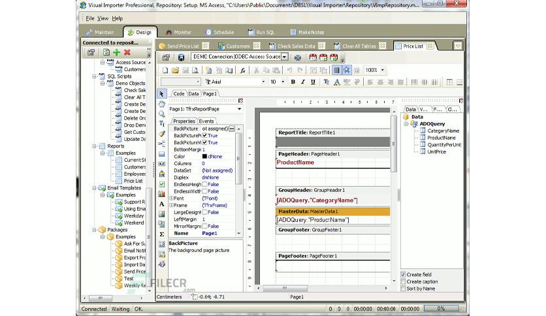Select the magnifier zoom tool
This screenshot has height=316, width=546.
(x=161, y=114)
